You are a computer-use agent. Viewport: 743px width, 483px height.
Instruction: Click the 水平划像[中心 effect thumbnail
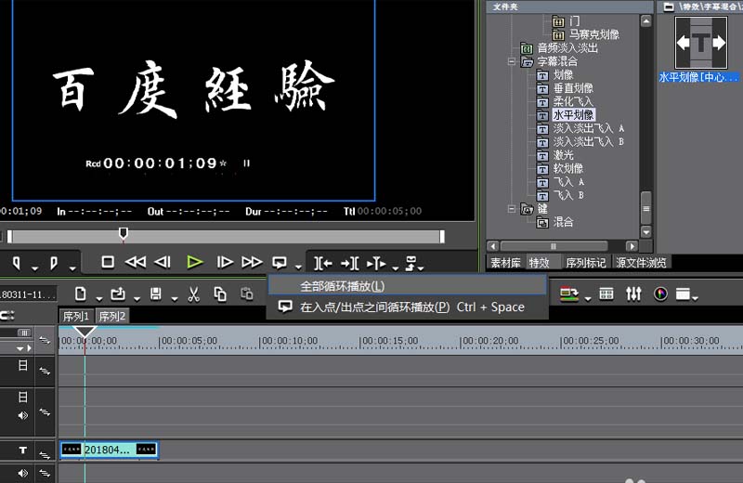point(701,43)
